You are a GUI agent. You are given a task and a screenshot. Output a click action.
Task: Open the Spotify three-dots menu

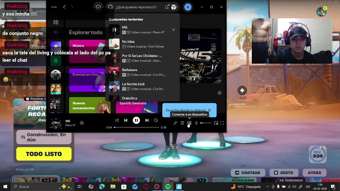(54, 7)
